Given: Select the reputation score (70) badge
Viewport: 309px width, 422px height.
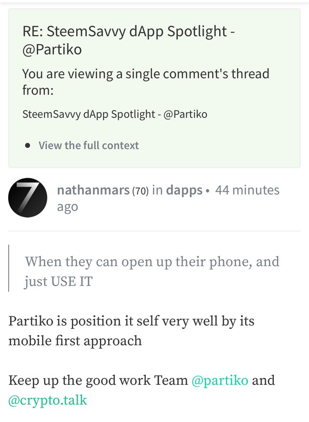Looking at the screenshot, I should (x=140, y=191).
